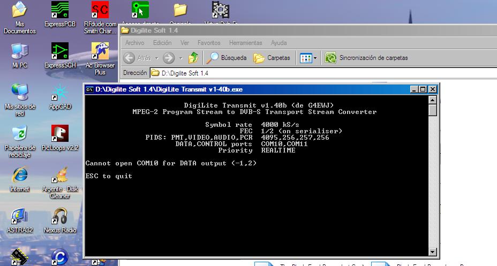Expand the Forward history dropdown arrow
The width and height of the screenshot is (497, 266).
pyautogui.click(x=181, y=58)
